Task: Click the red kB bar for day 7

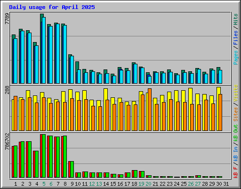Action: (x=55, y=157)
